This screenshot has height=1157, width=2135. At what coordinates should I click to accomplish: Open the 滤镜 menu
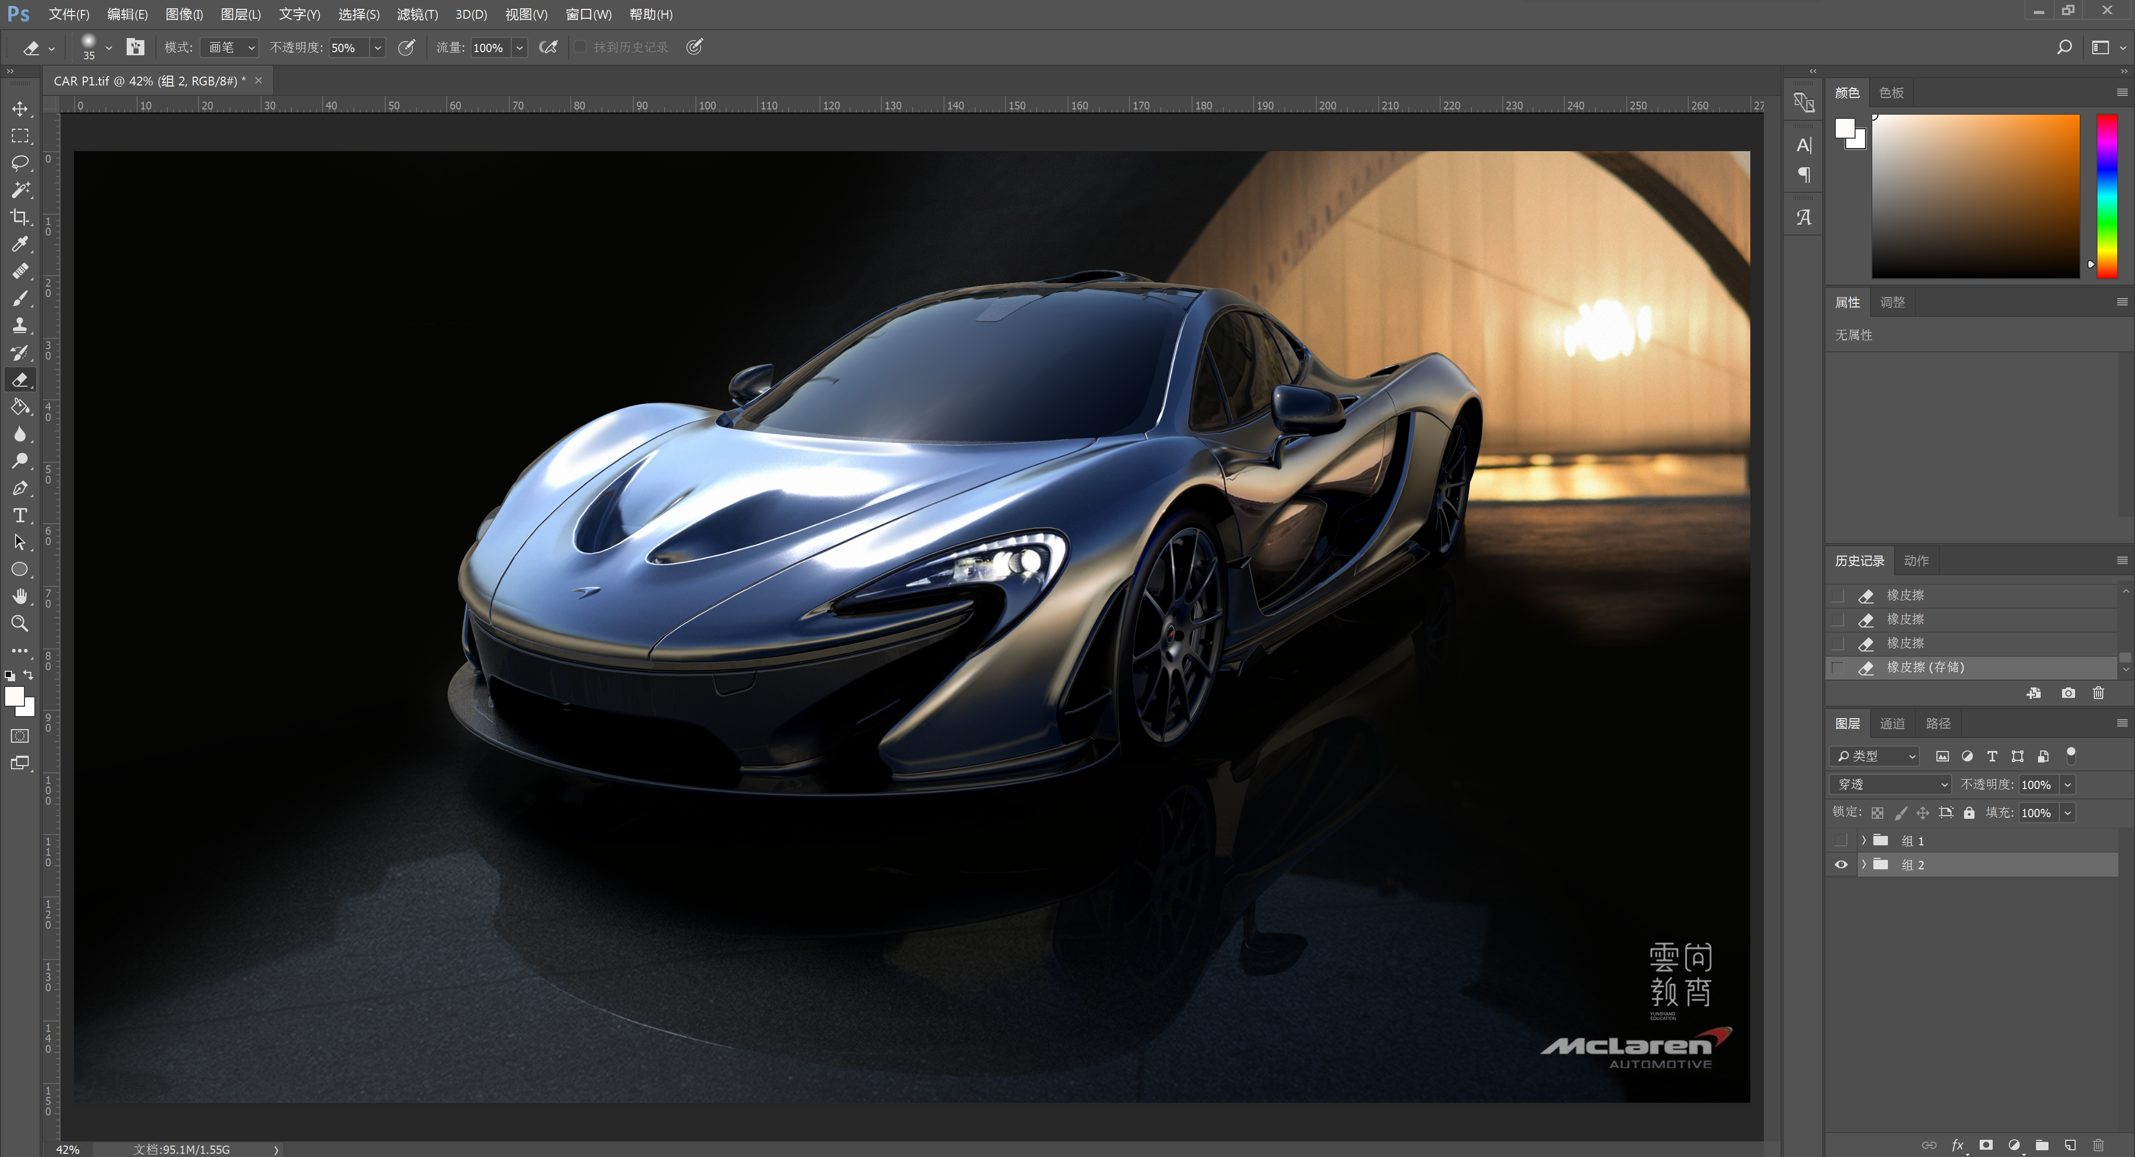coord(417,14)
